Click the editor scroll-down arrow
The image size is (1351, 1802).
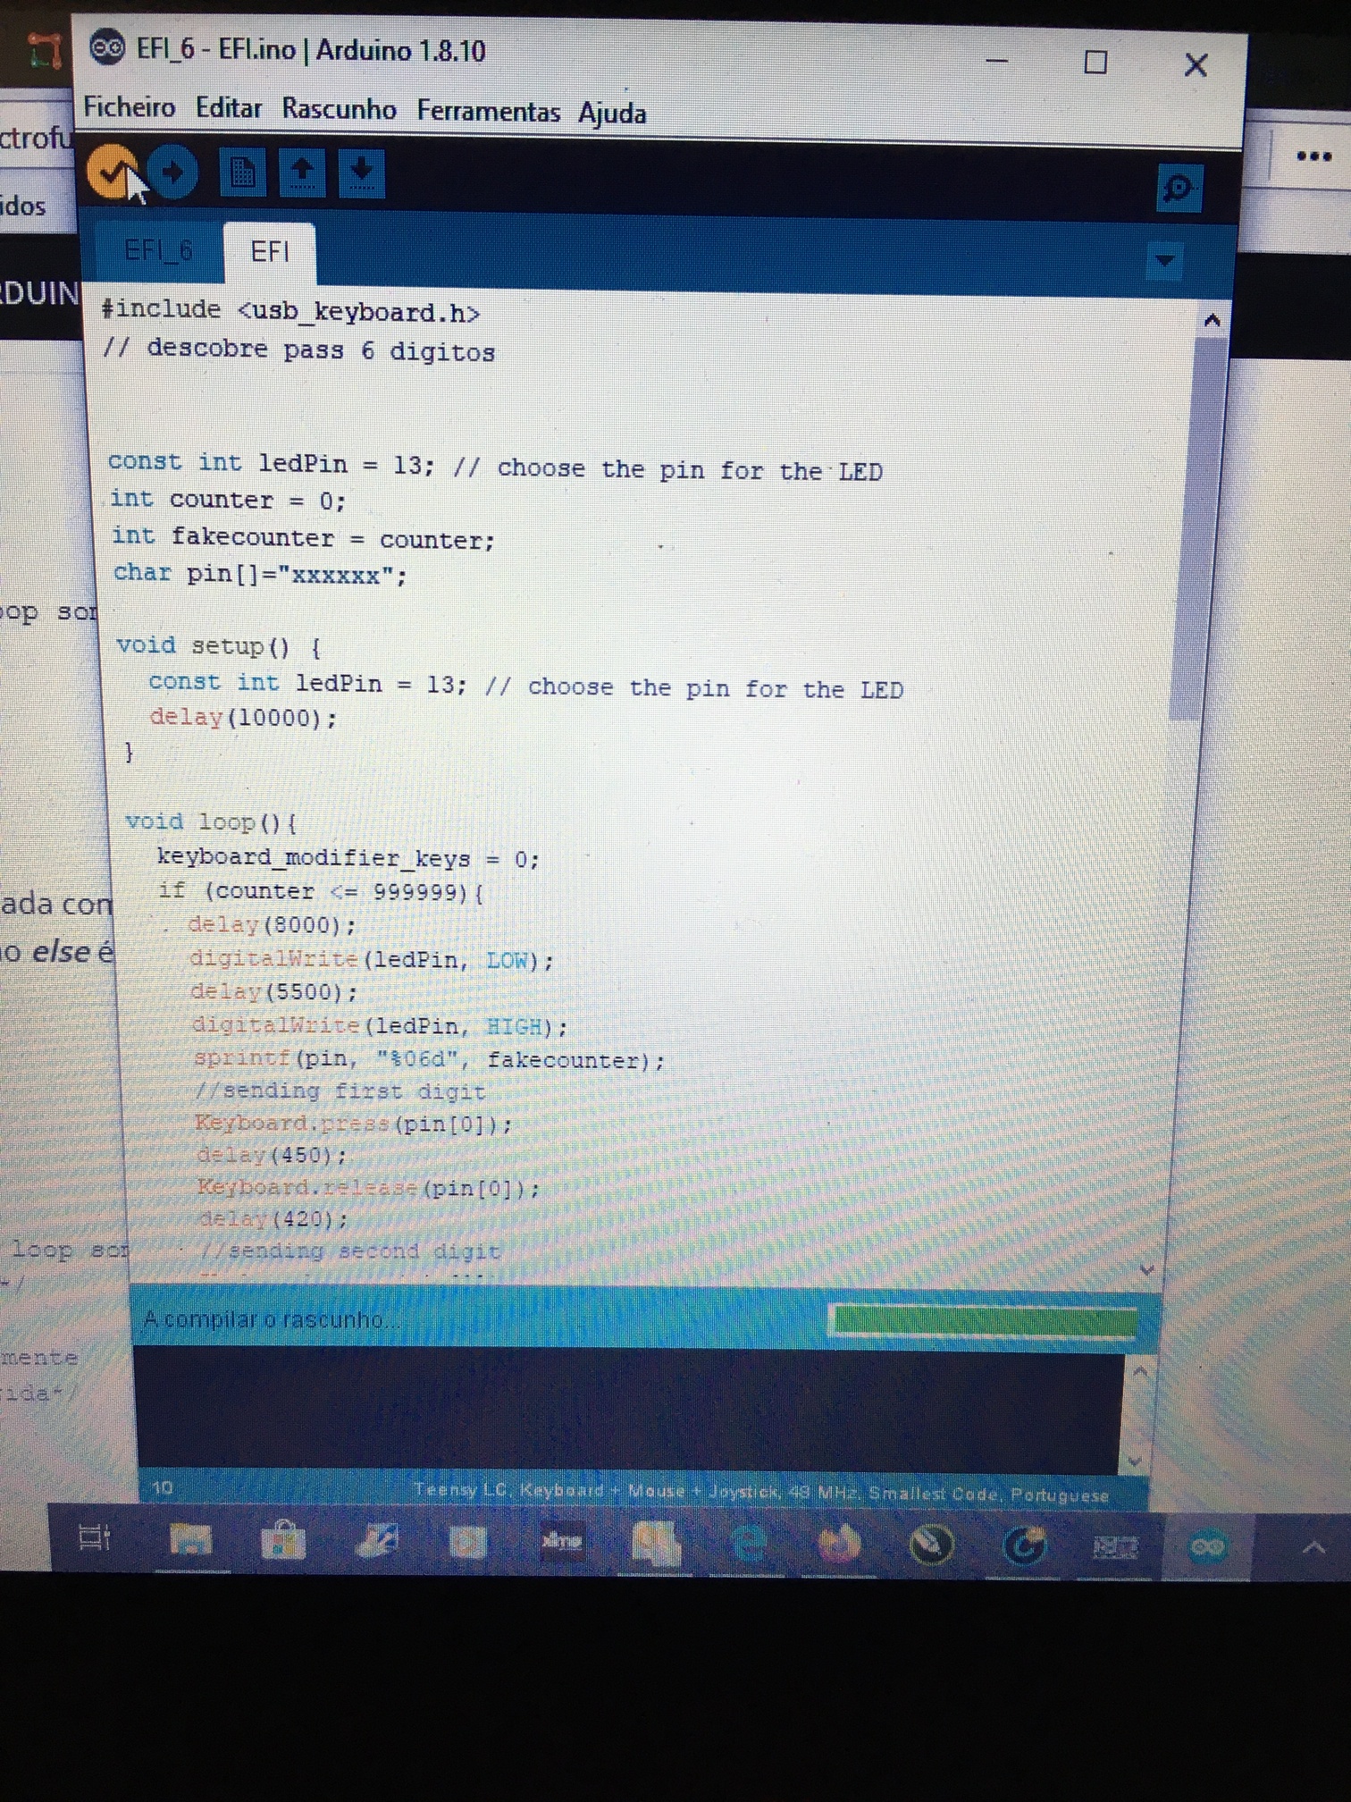pos(1148,1269)
